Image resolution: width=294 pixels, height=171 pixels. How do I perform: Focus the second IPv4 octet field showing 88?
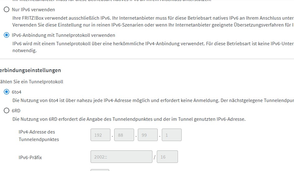pyautogui.click(x=124, y=135)
